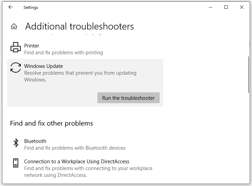The image size is (252, 186).
Task: Click the Bluetooth symbol icon
Action: coord(16,143)
